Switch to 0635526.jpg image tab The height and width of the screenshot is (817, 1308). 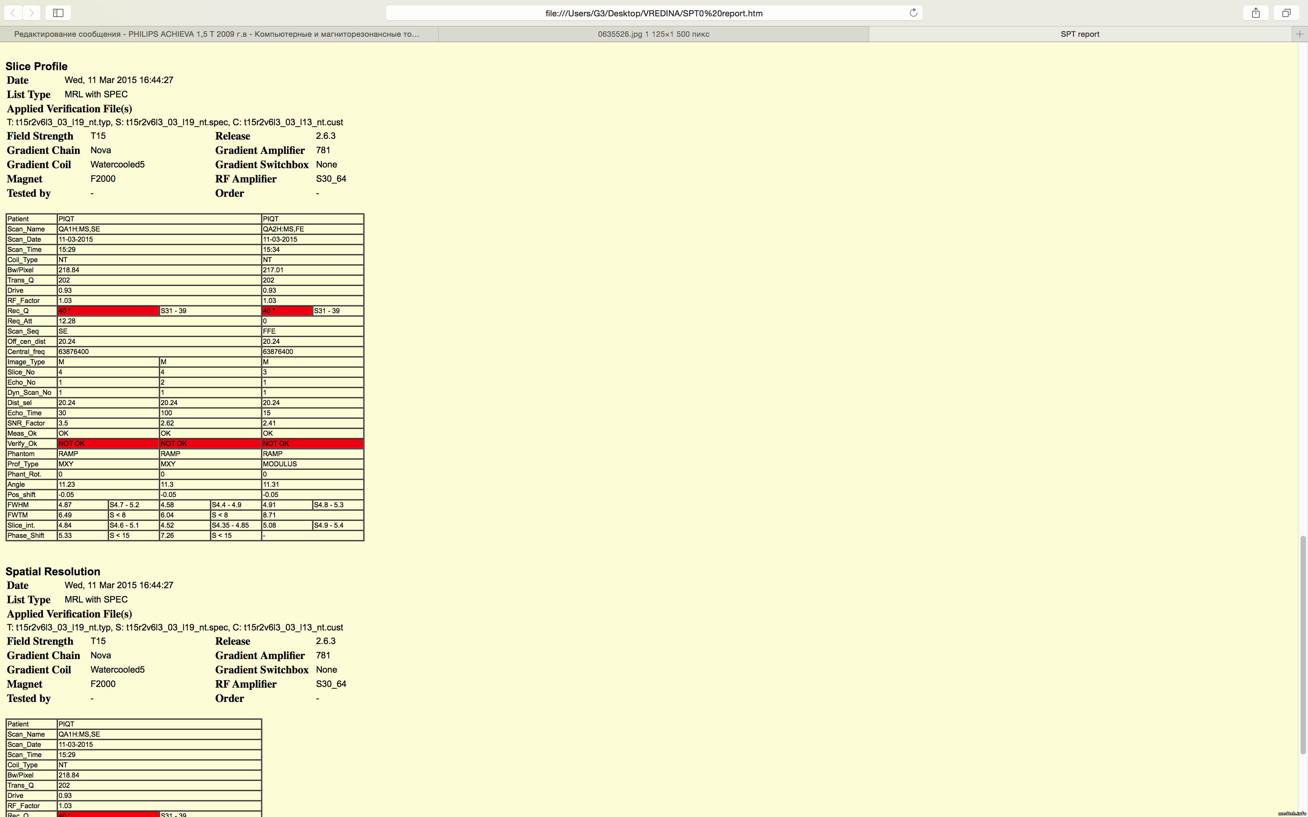653,34
